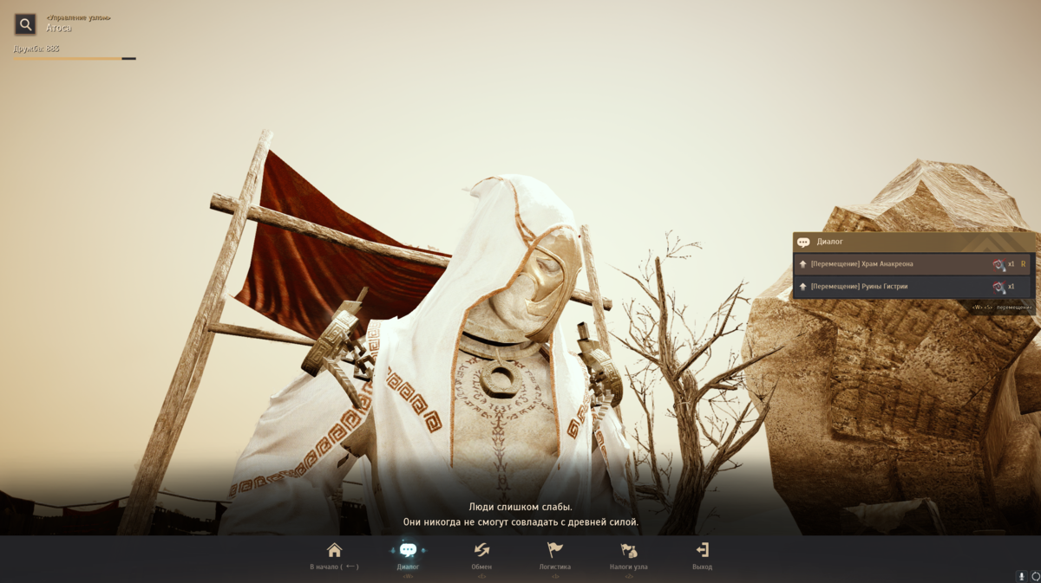The image size is (1041, 583).
Task: Click the item cost icon for Руины Гистрии
Action: click(x=998, y=287)
